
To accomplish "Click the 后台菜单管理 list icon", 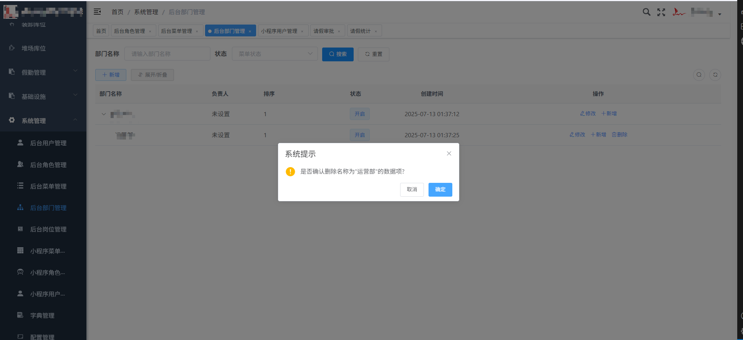I will (x=20, y=186).
